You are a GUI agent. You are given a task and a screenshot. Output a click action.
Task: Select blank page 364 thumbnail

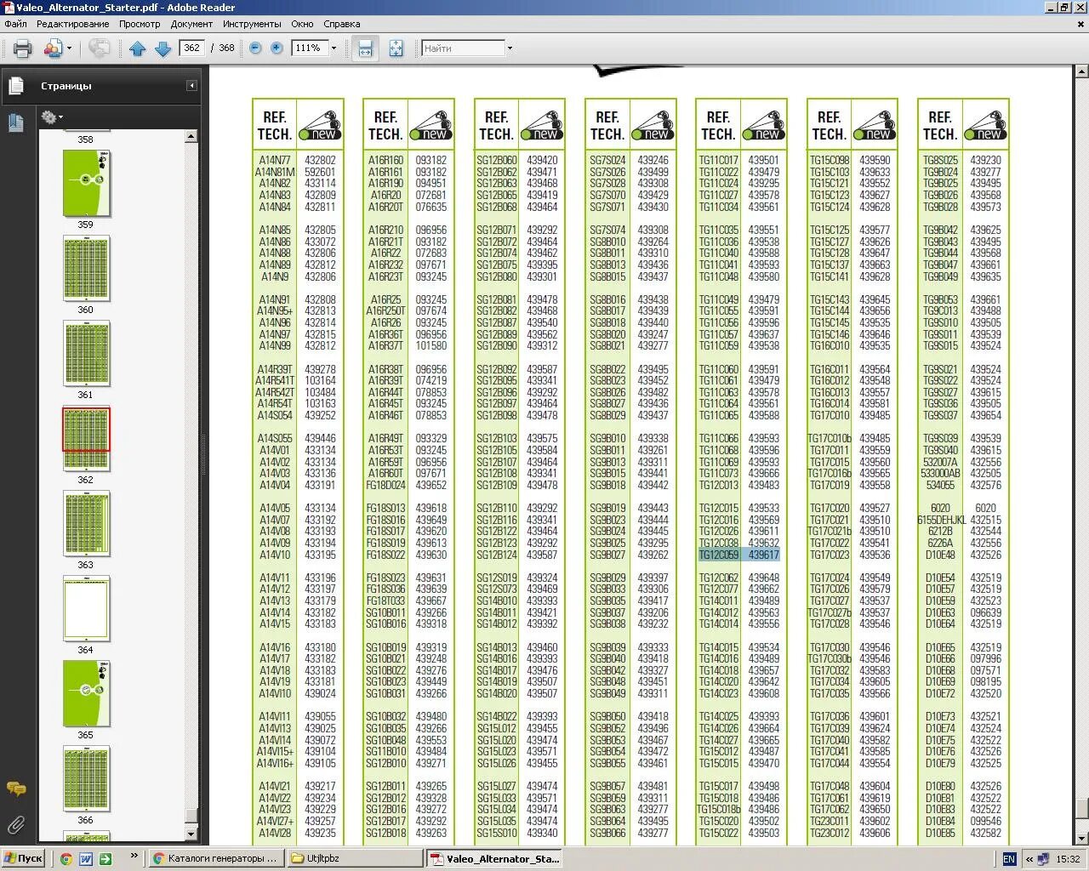pyautogui.click(x=86, y=608)
